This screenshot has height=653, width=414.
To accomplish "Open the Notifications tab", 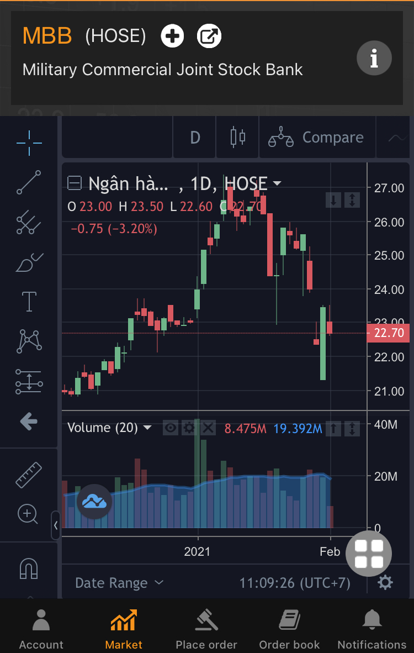I will [372, 629].
